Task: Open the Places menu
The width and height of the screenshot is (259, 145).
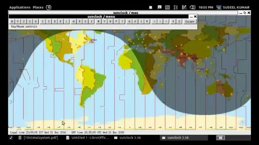Action: click(38, 7)
